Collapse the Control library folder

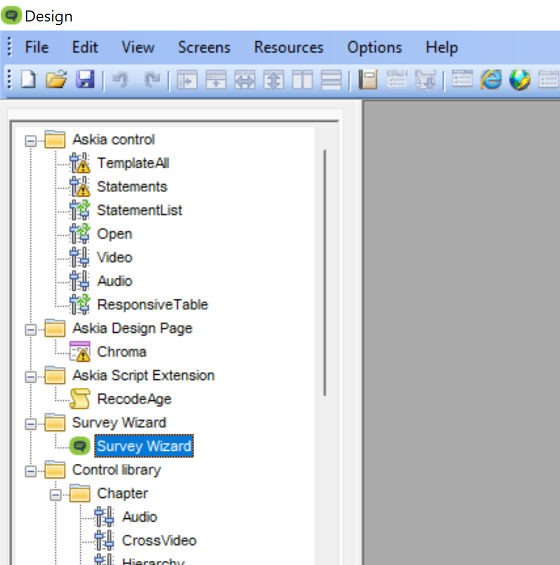[x=31, y=471]
